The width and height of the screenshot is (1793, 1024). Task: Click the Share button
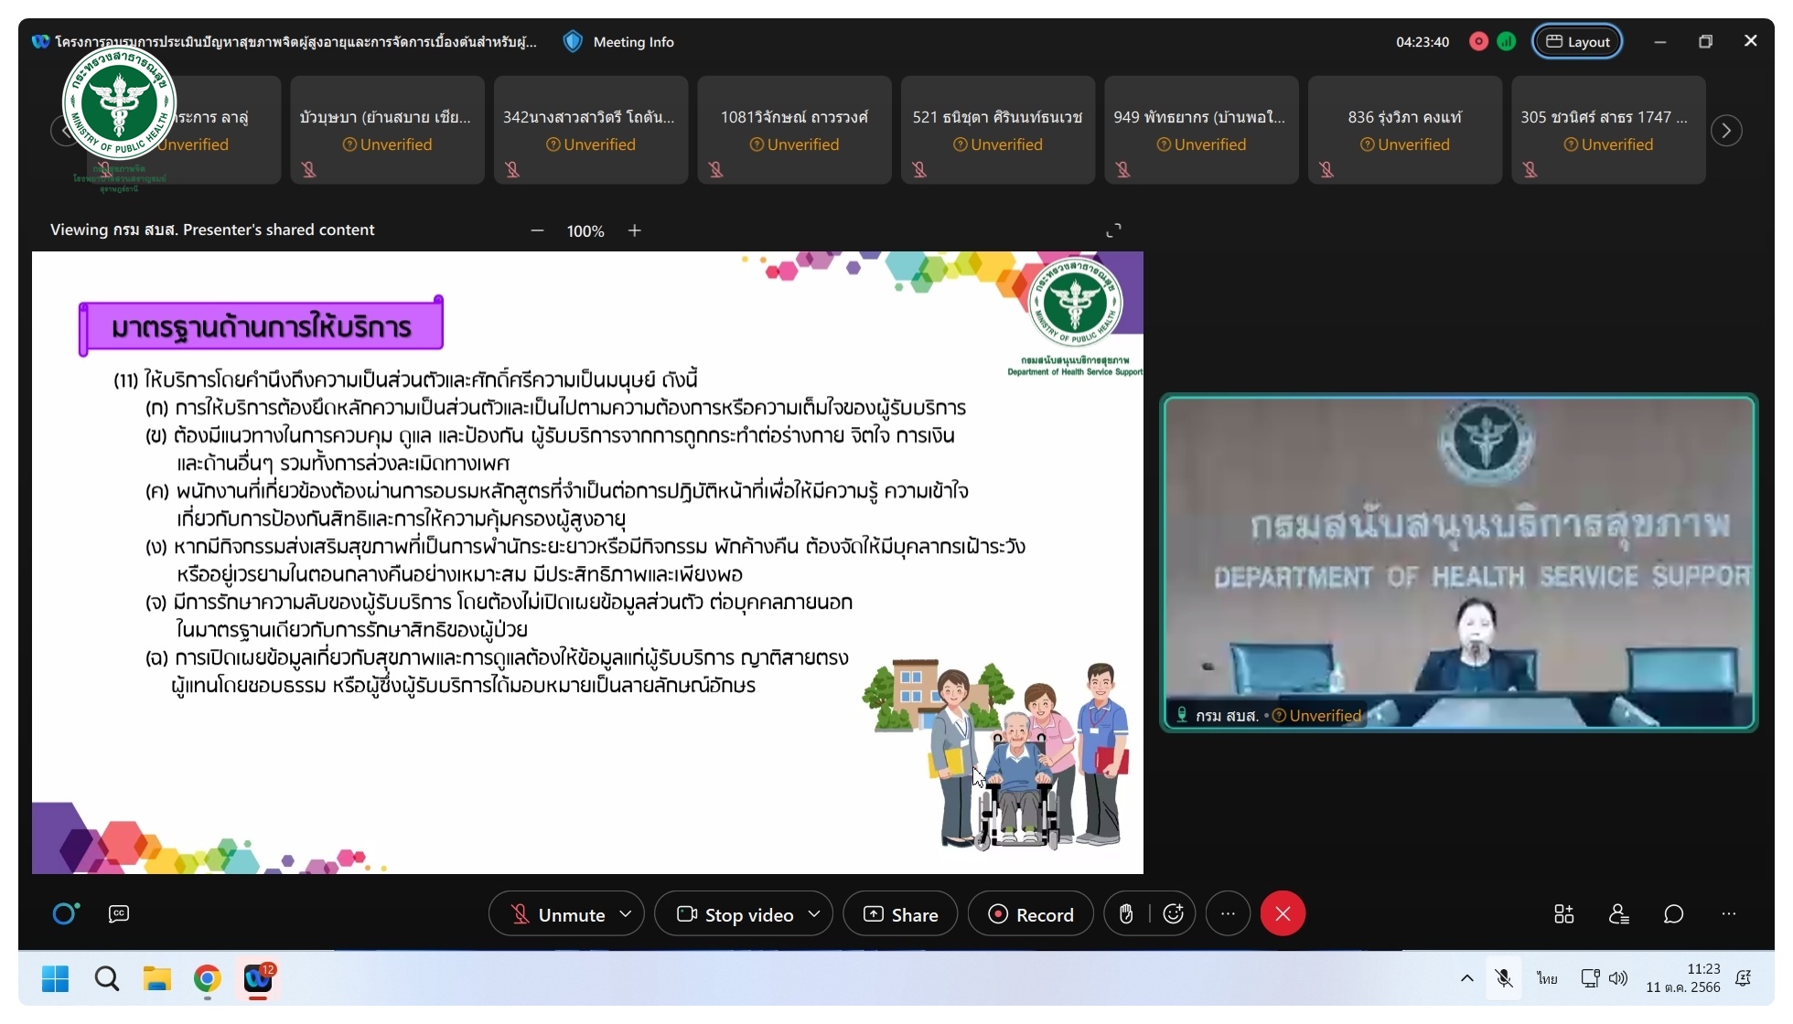click(900, 914)
